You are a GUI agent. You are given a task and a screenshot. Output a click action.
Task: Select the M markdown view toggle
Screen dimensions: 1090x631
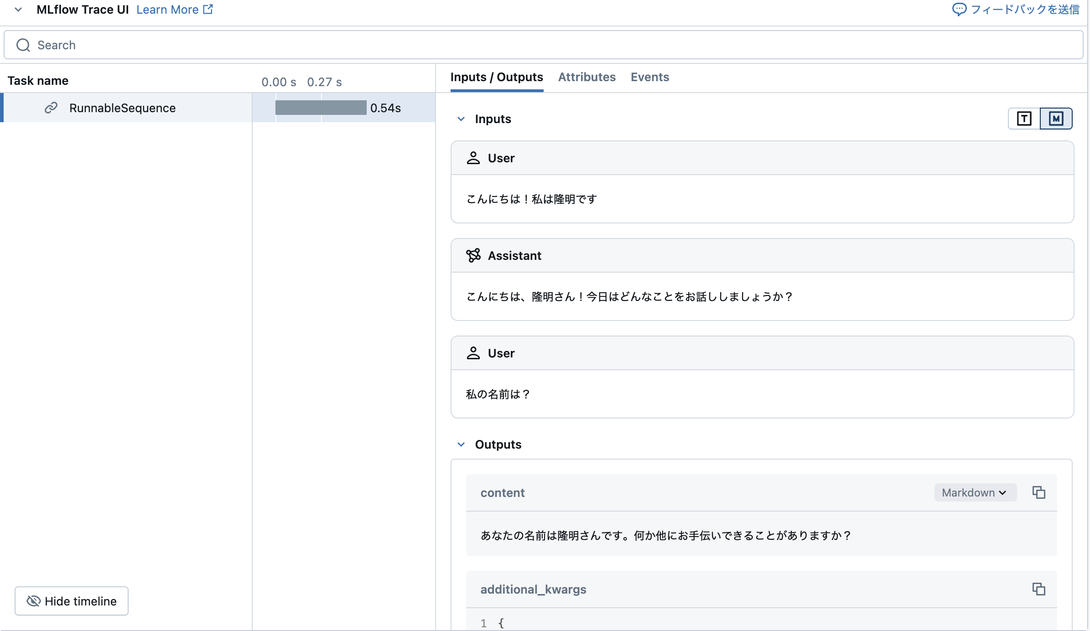tap(1056, 118)
